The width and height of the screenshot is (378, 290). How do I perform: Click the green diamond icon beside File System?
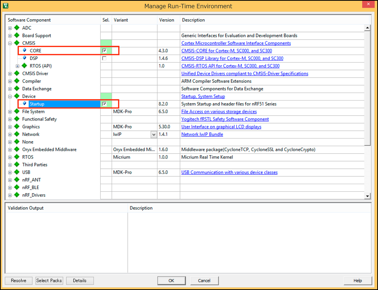click(x=17, y=111)
